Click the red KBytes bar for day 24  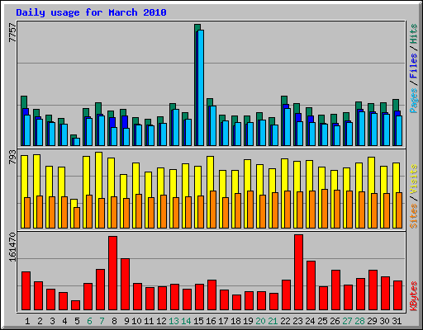coord(311,285)
